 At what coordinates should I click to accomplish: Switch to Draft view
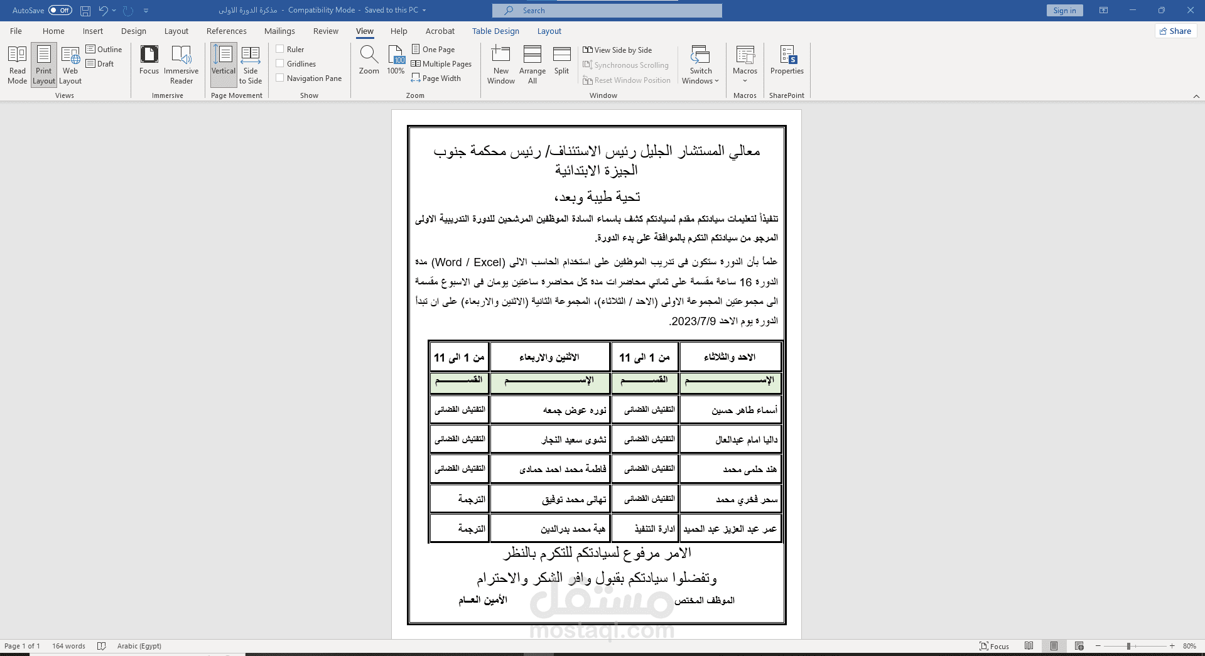point(100,63)
